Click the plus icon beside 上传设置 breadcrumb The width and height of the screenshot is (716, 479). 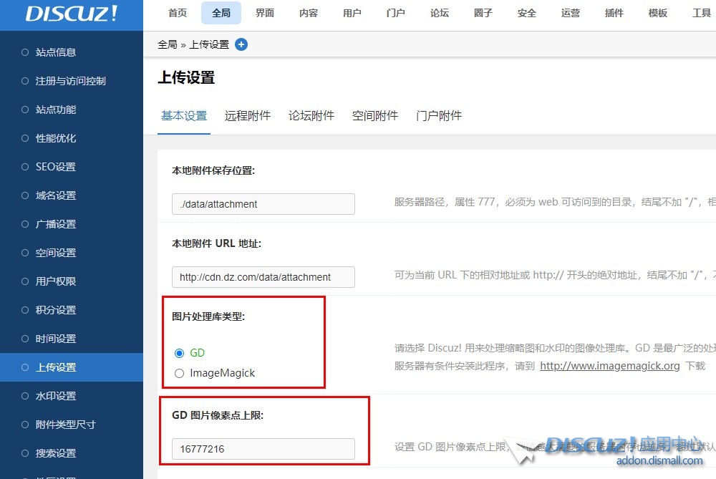point(241,44)
